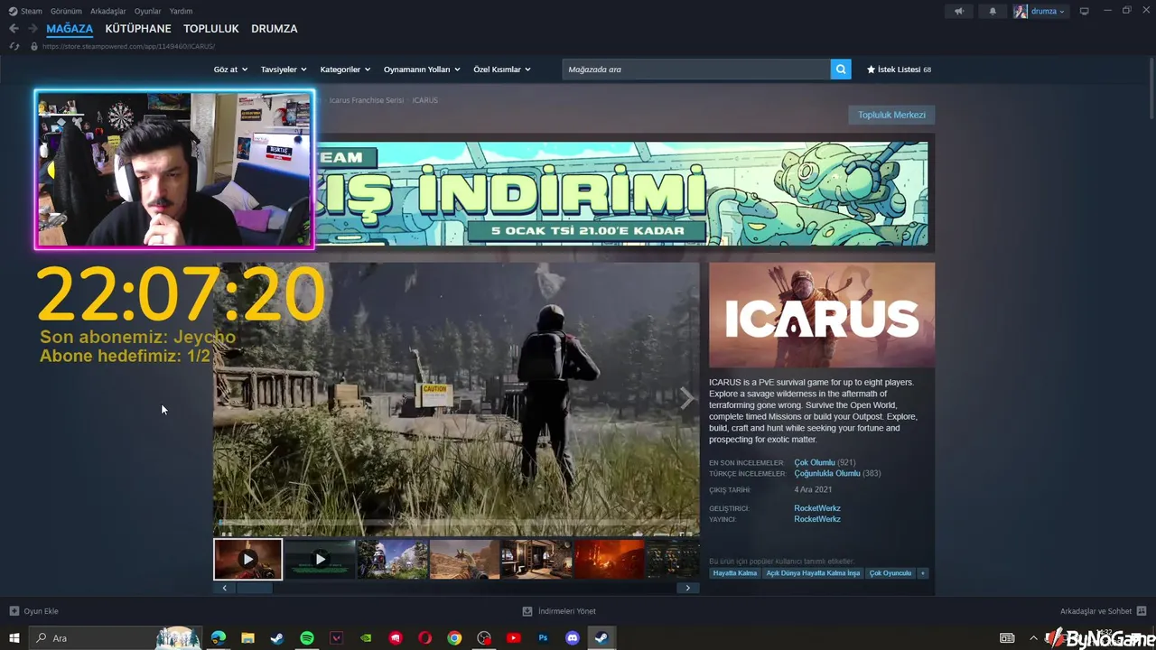This screenshot has width=1156, height=650.
Task: Click the İndirmeleri Yönet download icon
Action: point(527,611)
